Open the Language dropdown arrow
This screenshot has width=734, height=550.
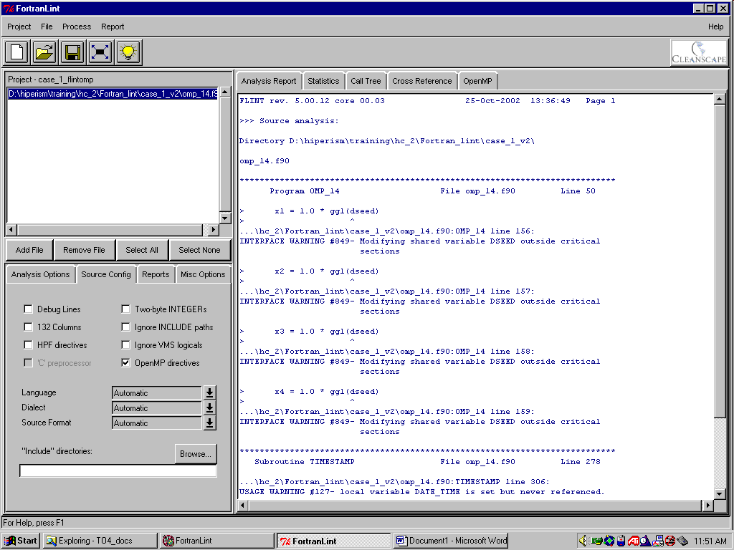[x=210, y=393]
